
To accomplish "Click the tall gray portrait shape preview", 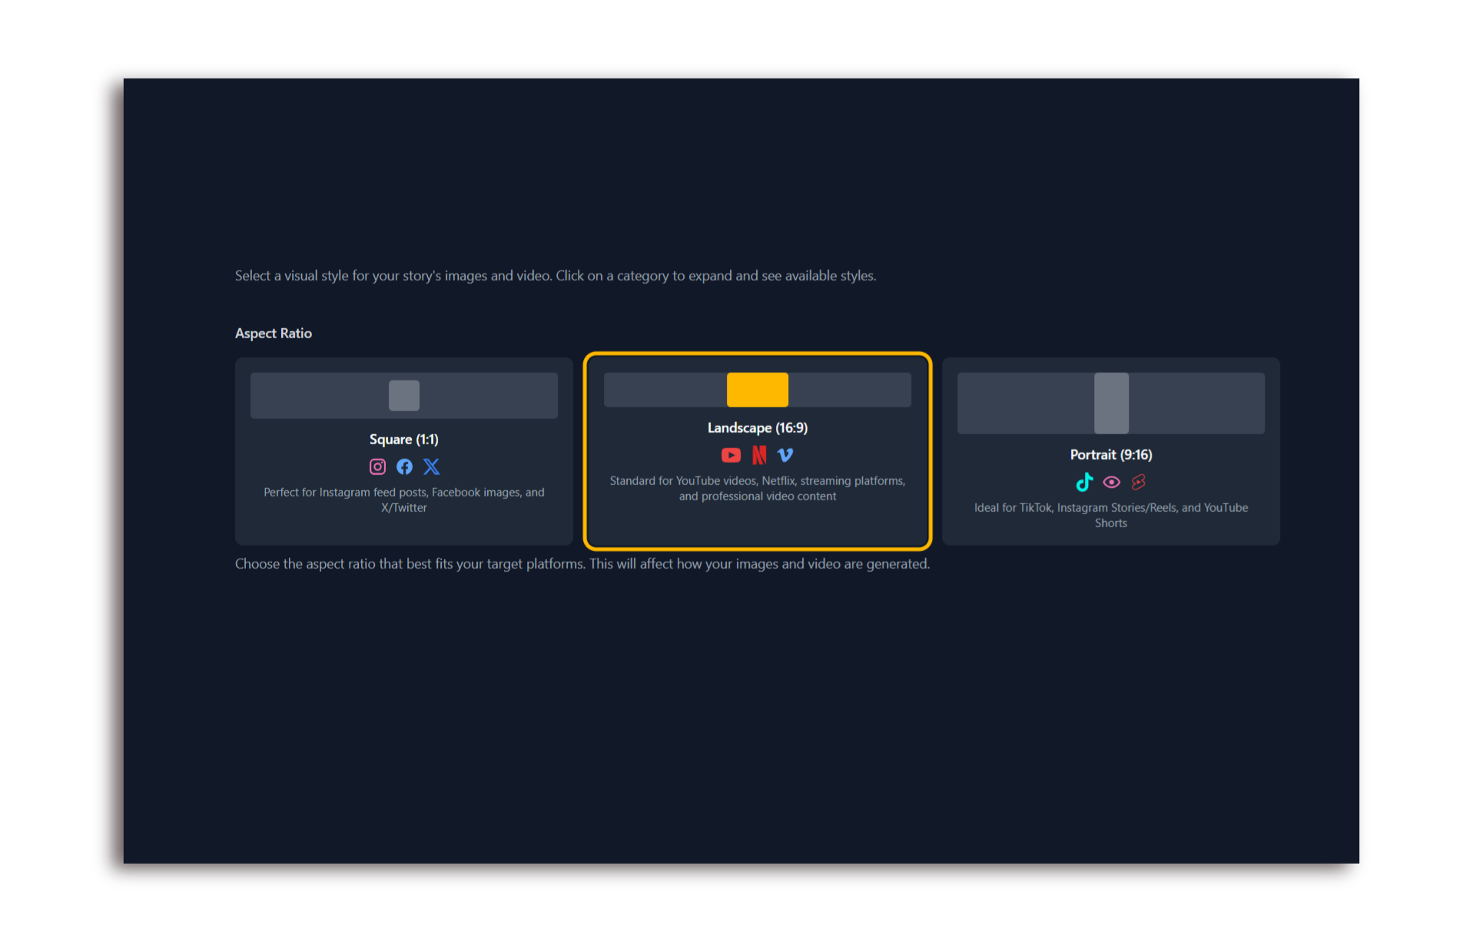I will [1111, 403].
